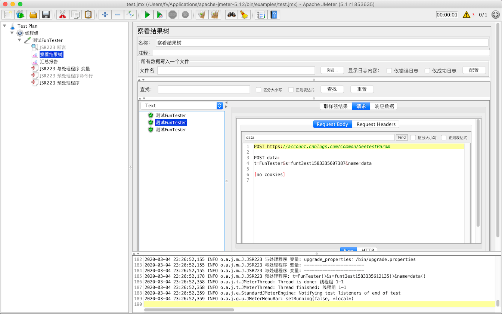502x314 pixels.
Task: Open the Request Headers tab
Action: click(376, 124)
